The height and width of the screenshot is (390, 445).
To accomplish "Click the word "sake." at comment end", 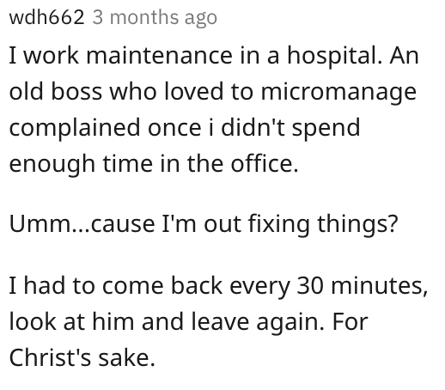I will click(x=127, y=357).
